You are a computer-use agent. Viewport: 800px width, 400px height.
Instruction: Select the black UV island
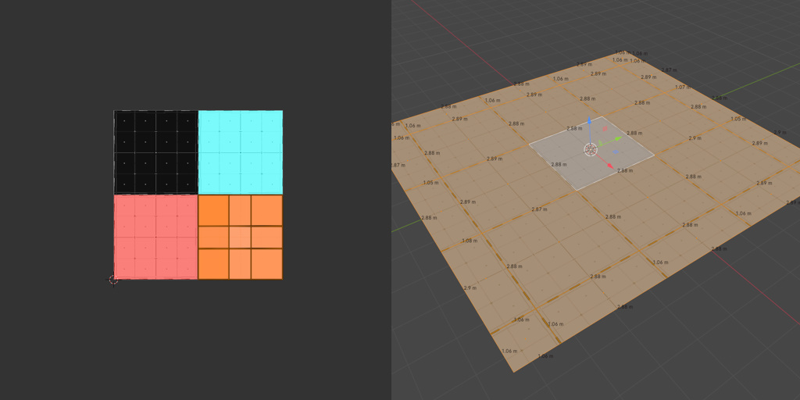[x=155, y=152]
